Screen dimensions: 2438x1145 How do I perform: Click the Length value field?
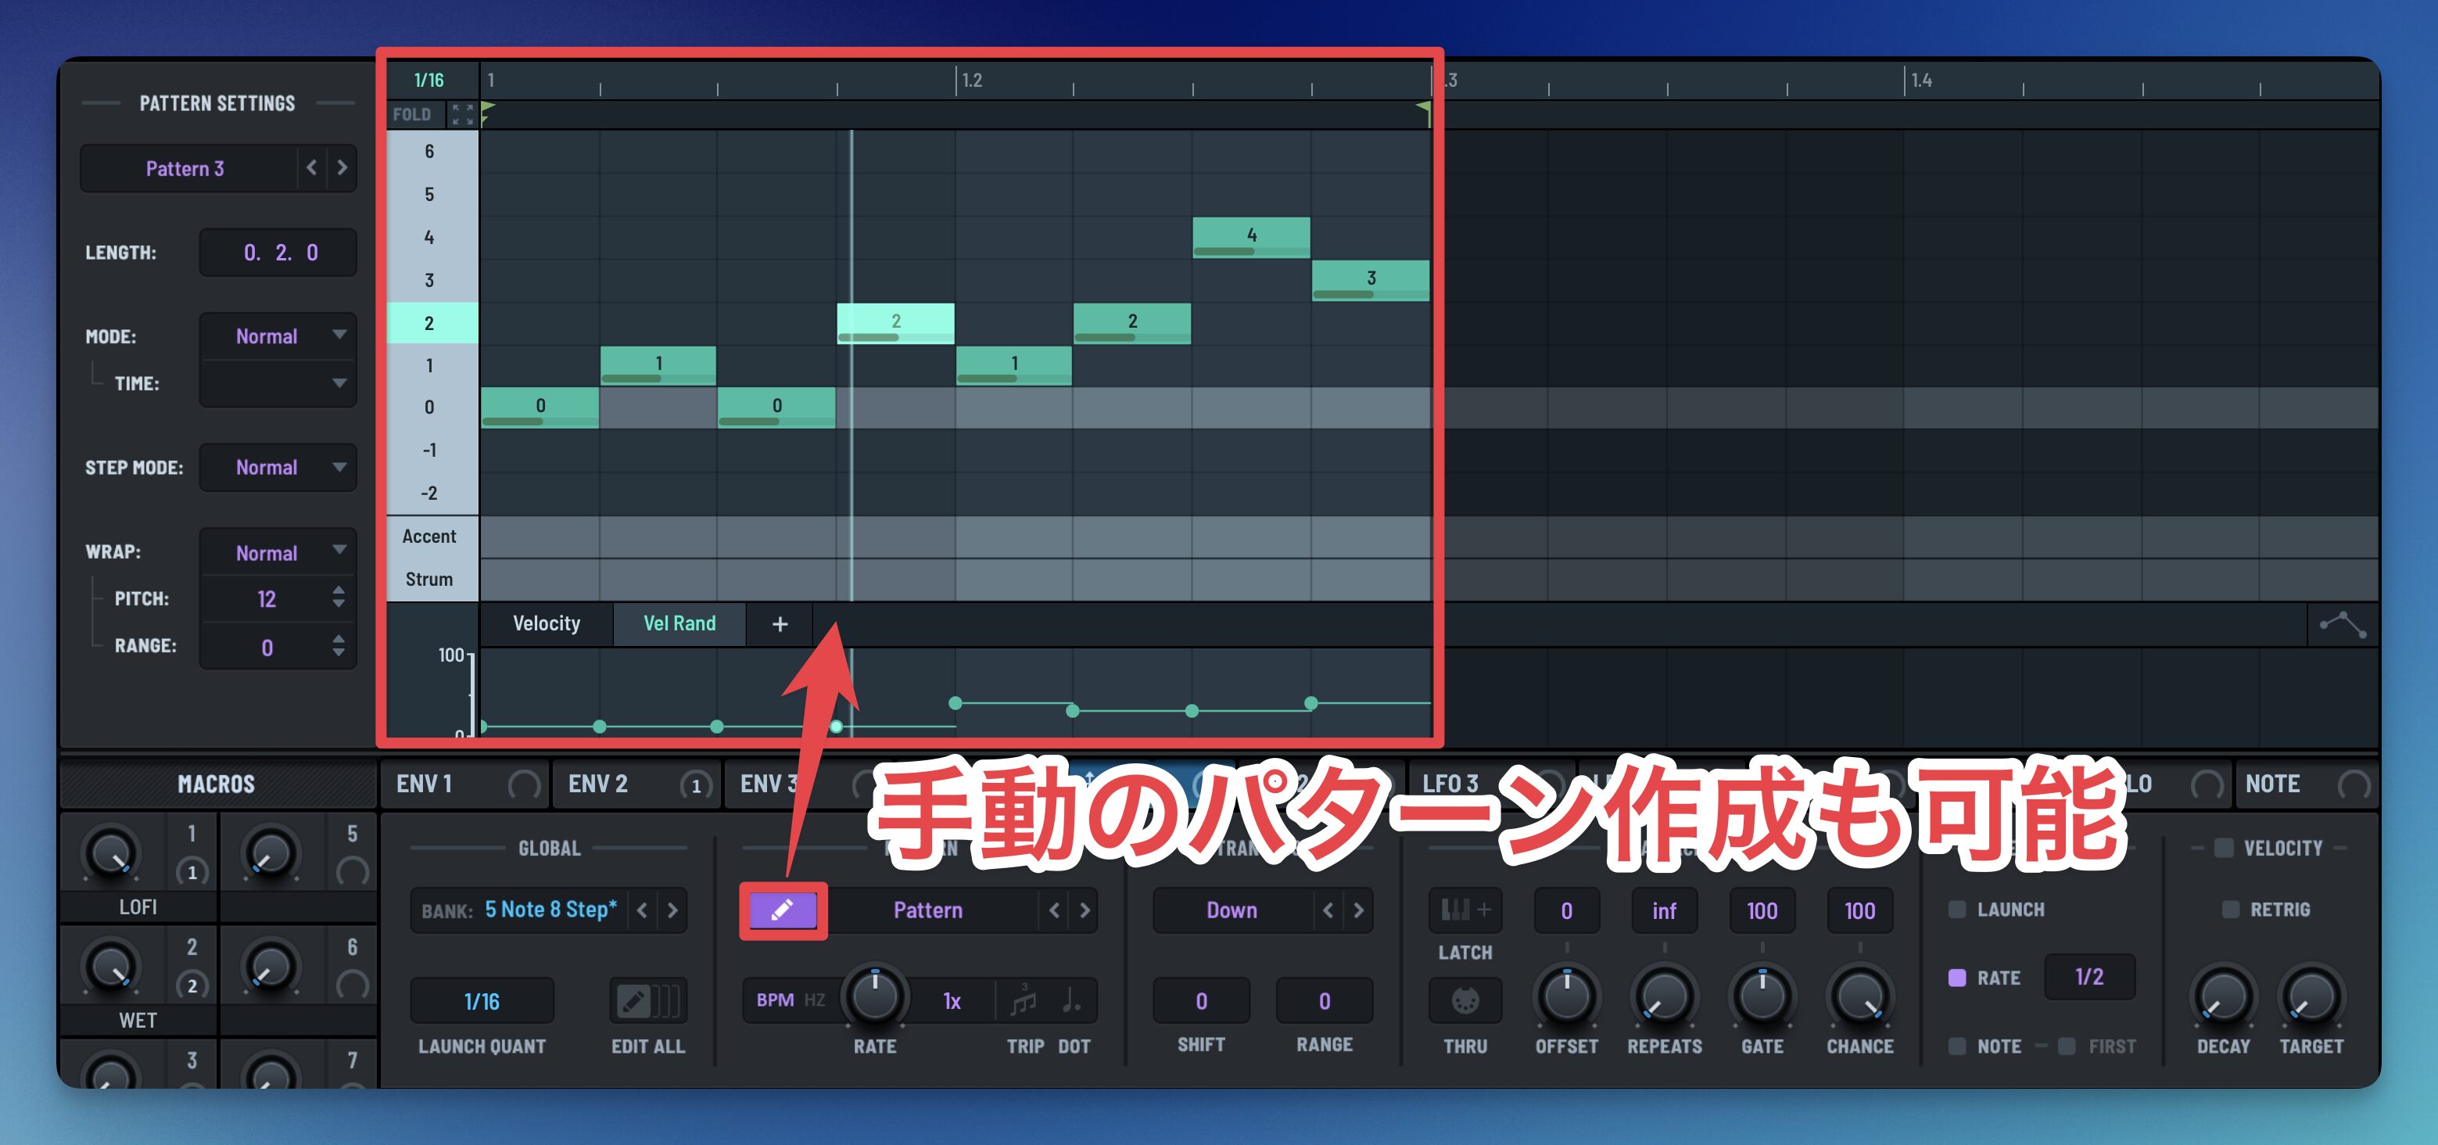(x=278, y=253)
